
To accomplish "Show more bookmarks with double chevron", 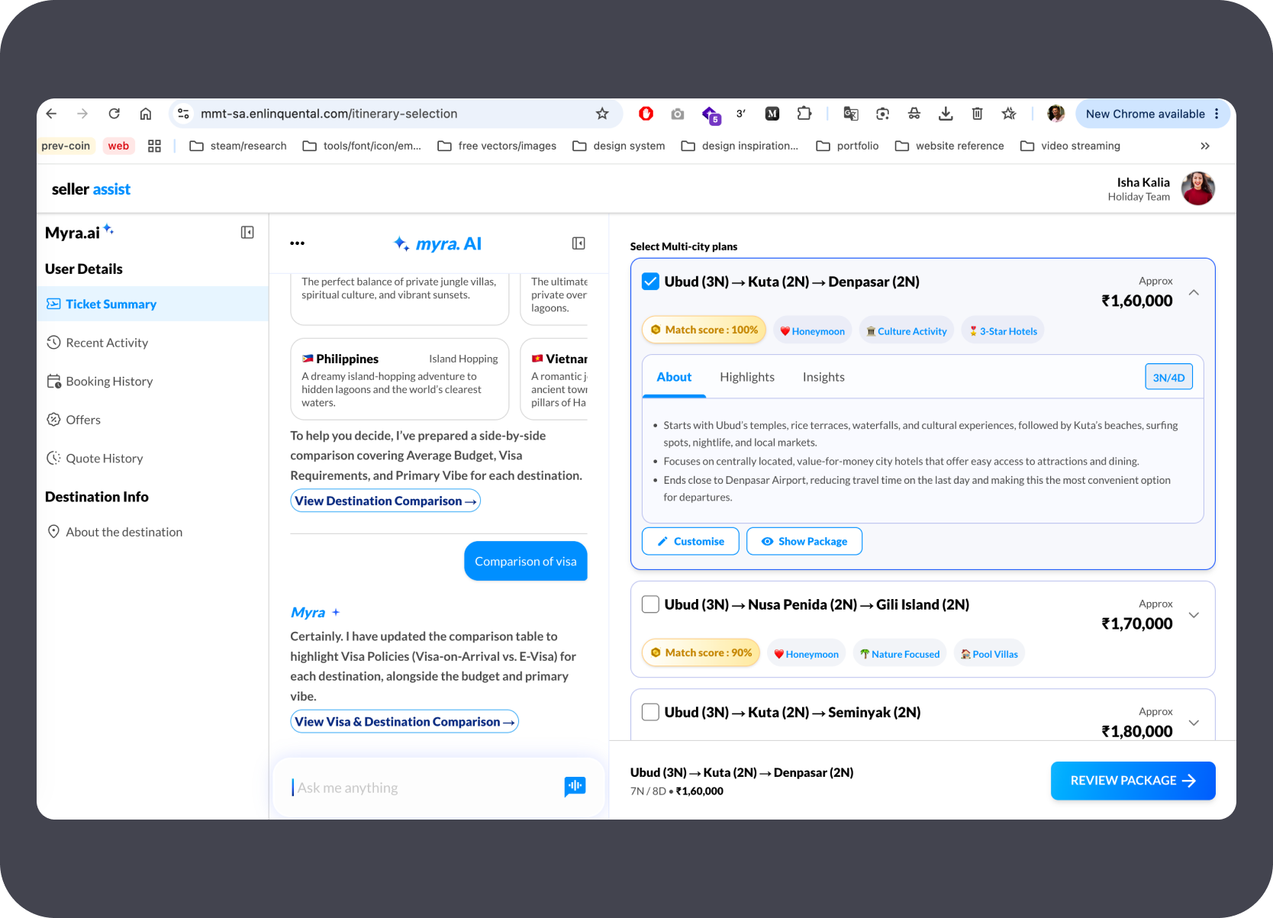I will [x=1205, y=146].
